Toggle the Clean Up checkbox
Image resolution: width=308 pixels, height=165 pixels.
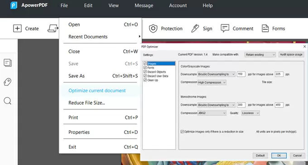145,80
